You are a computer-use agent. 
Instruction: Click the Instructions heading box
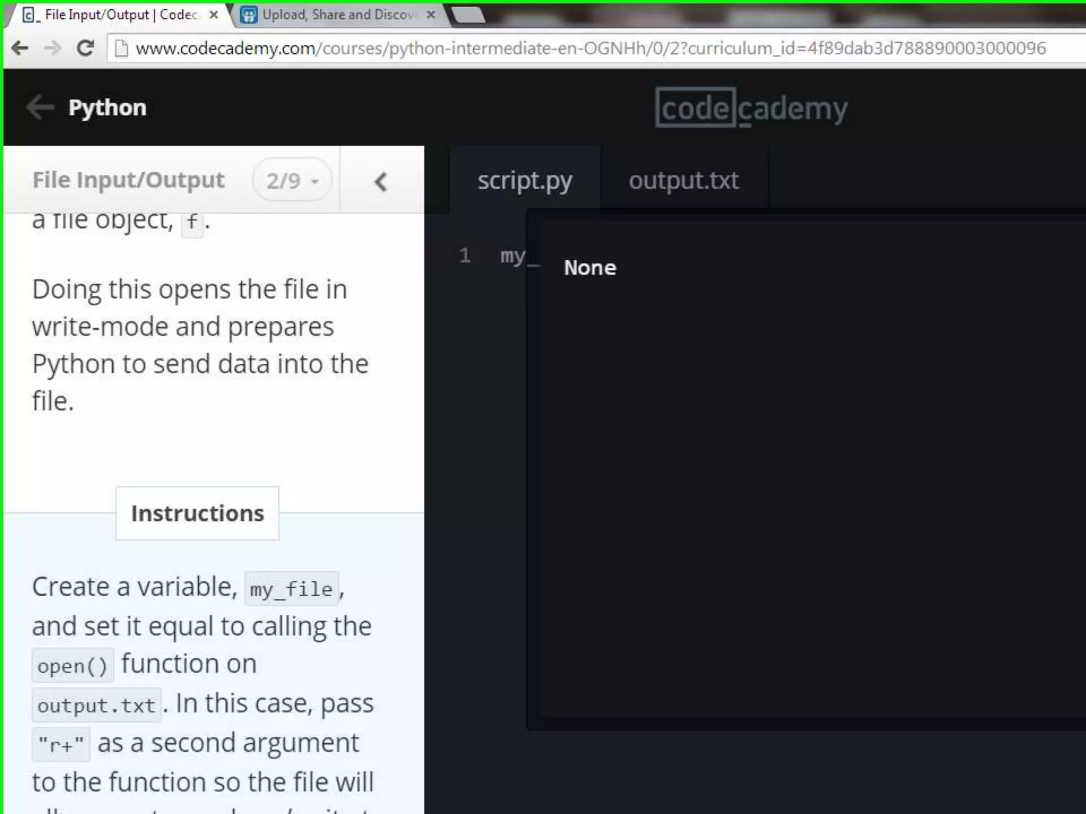point(197,514)
